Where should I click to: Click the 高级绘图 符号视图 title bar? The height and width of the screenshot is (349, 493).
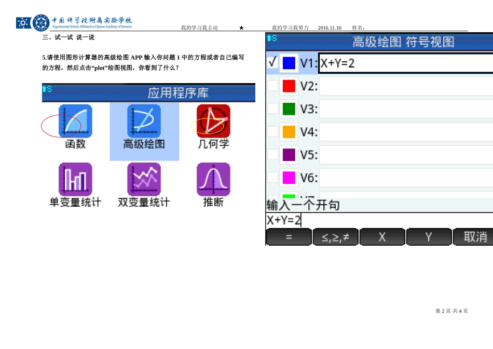click(x=379, y=42)
